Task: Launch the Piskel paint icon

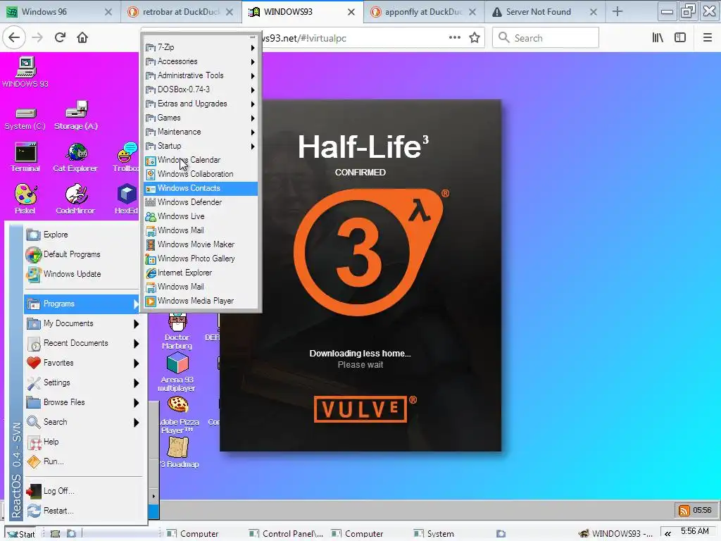Action: 25,199
